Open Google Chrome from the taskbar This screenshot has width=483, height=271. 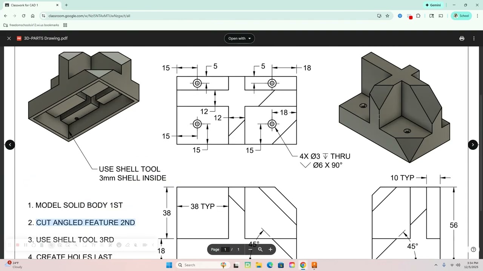(303, 265)
